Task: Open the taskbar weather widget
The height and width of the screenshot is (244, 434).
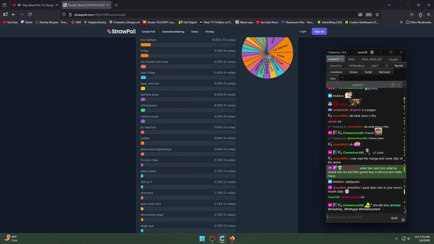Action: click(x=11, y=238)
